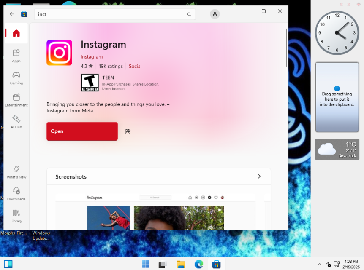Viewport: 364px width, 270px height.
Task: Click the cloud icon in weather gadget
Action: coord(327,149)
